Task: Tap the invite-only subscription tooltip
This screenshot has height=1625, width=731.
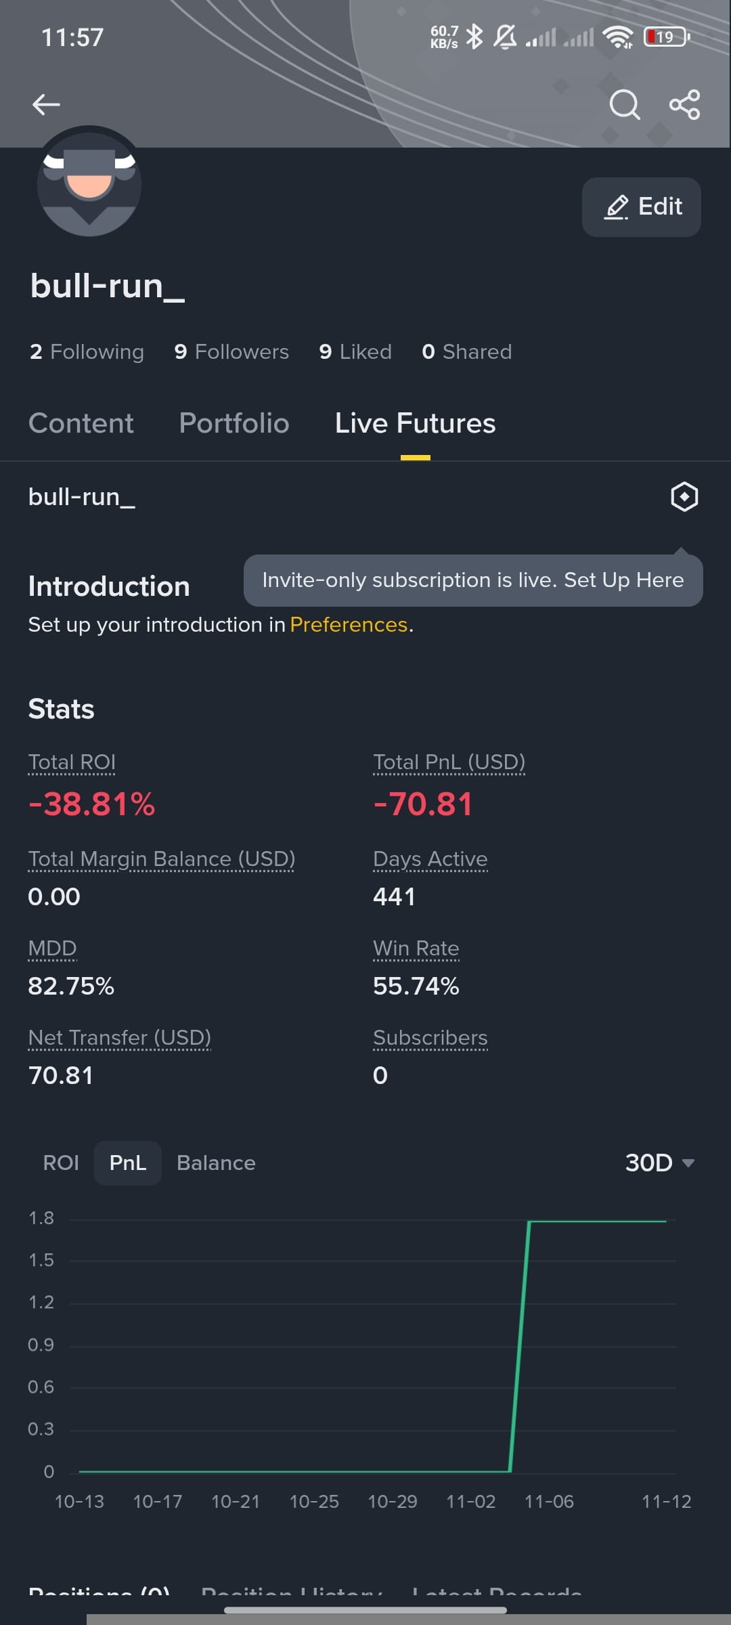Action: [473, 580]
